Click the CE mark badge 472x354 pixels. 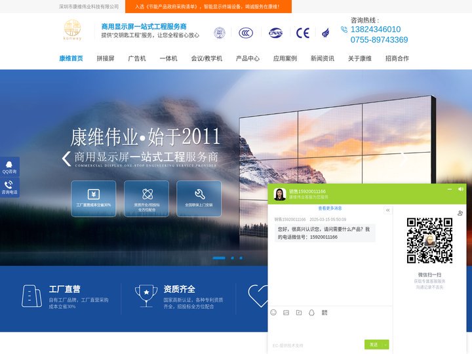click(x=302, y=33)
